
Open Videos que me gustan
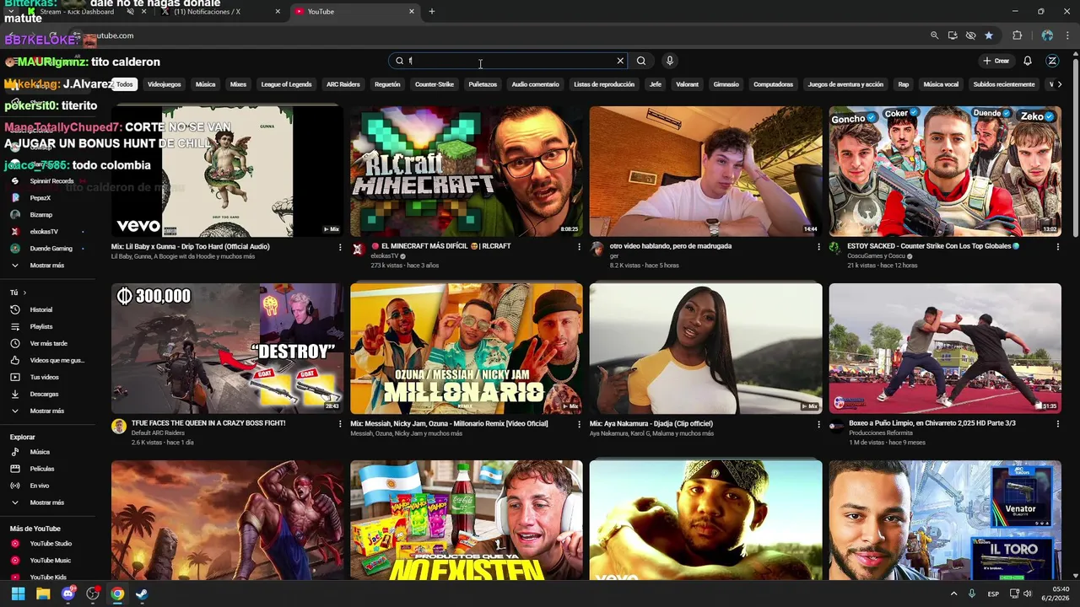tap(57, 360)
